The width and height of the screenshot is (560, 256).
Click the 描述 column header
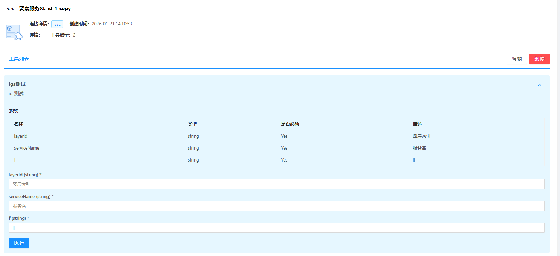(x=417, y=124)
